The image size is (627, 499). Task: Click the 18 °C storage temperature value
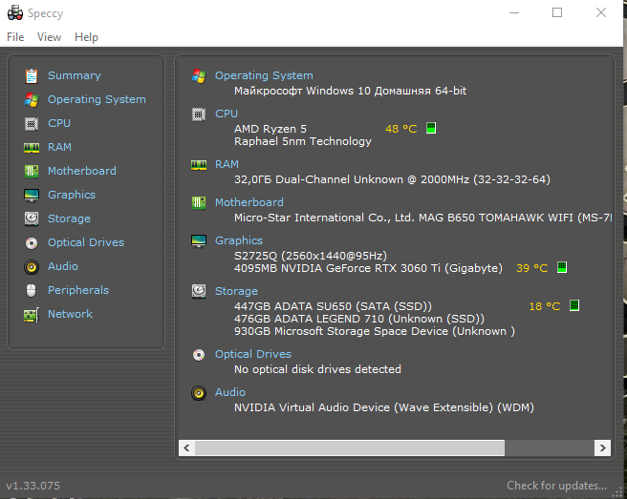click(x=544, y=306)
